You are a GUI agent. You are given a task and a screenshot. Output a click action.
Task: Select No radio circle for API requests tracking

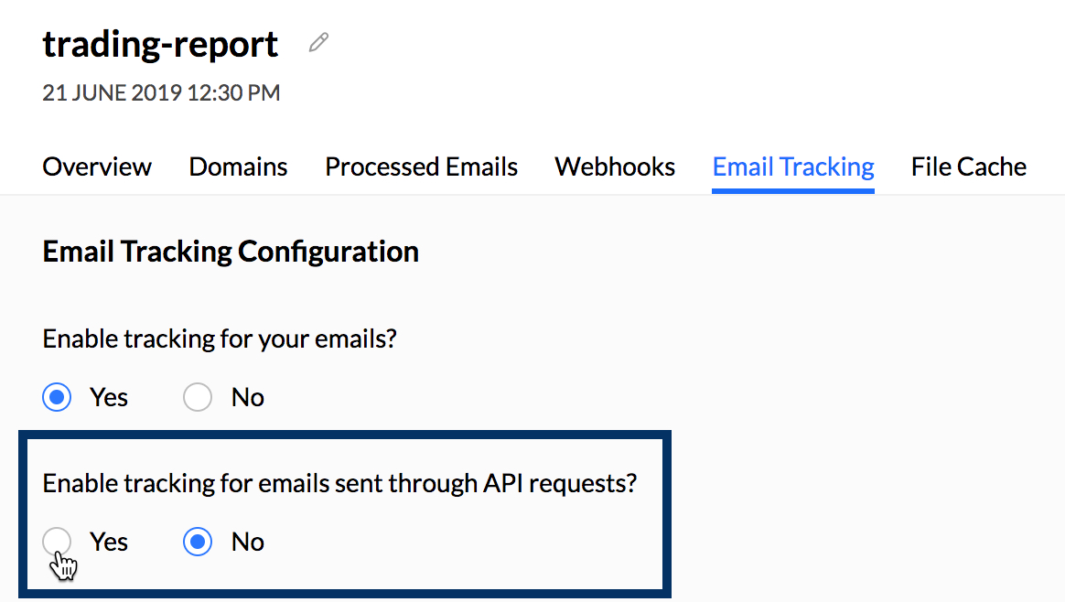pyautogui.click(x=198, y=542)
